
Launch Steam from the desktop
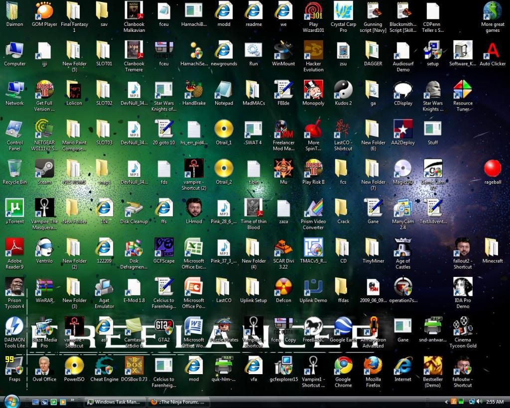pyautogui.click(x=44, y=168)
